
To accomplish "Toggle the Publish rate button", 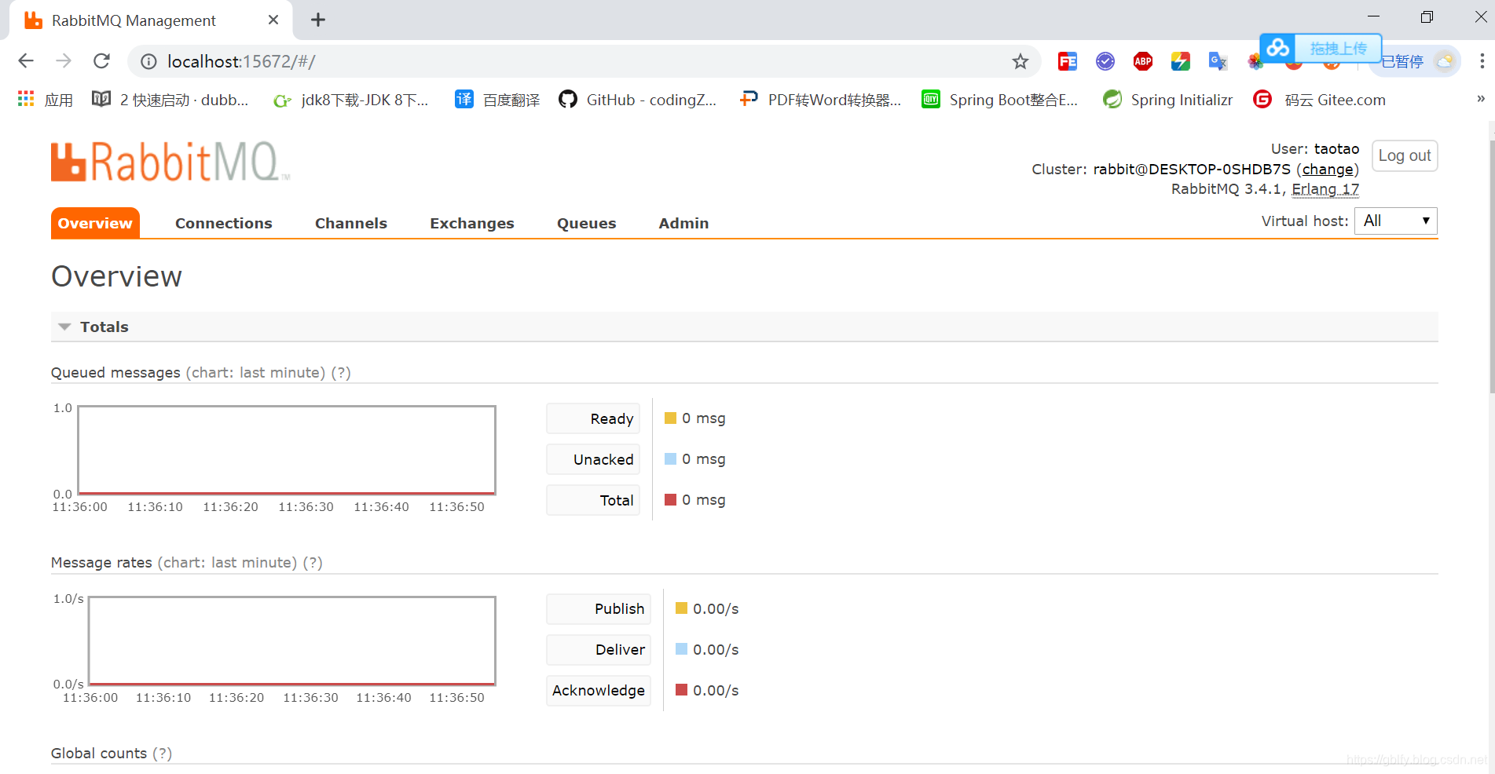I will coord(599,608).
